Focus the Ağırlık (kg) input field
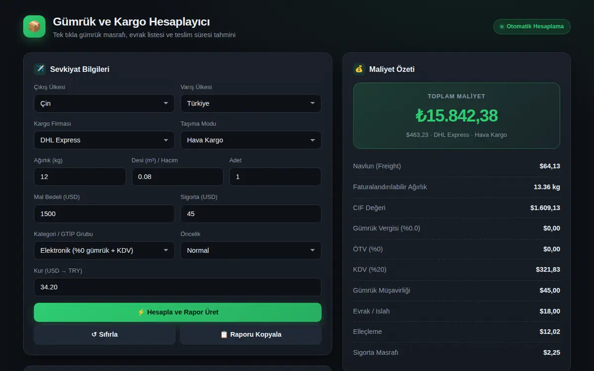 (80, 177)
